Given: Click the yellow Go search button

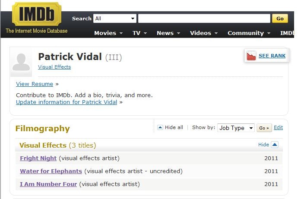Looking at the screenshot, I should pyautogui.click(x=280, y=19).
